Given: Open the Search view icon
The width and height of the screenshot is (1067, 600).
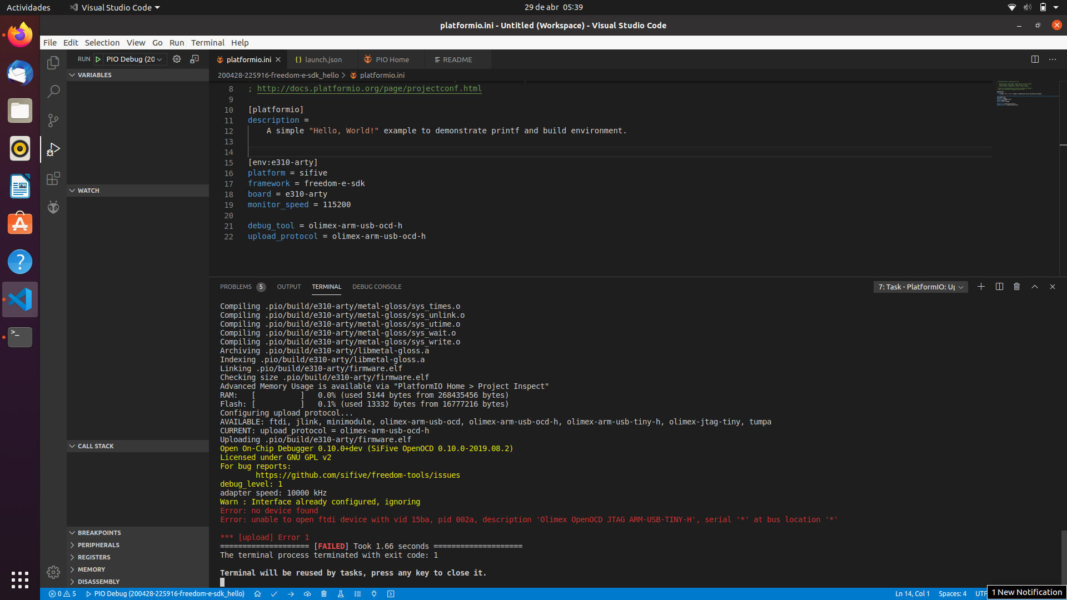Looking at the screenshot, I should [x=53, y=92].
